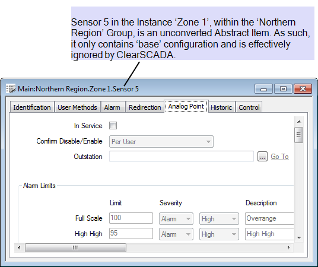Click the vertical scrollbar down arrow
The height and width of the screenshot is (267, 318).
(x=299, y=237)
